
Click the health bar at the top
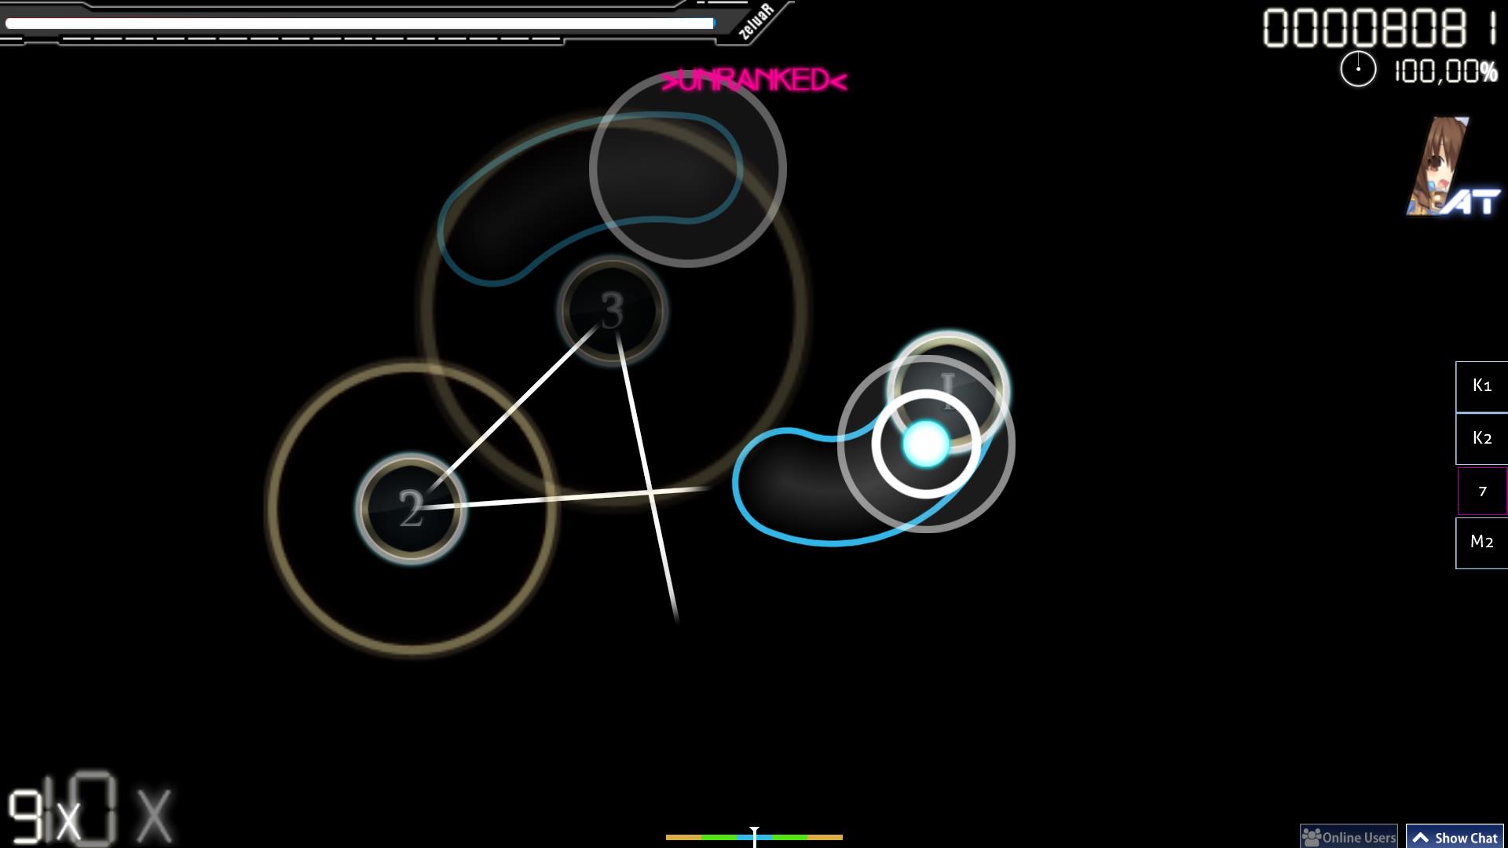tap(360, 24)
